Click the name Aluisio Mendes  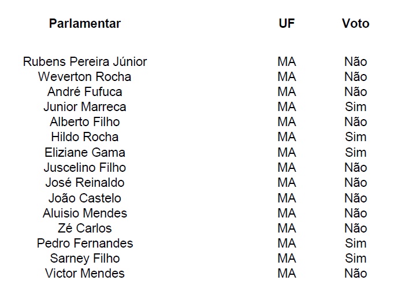[x=85, y=213]
